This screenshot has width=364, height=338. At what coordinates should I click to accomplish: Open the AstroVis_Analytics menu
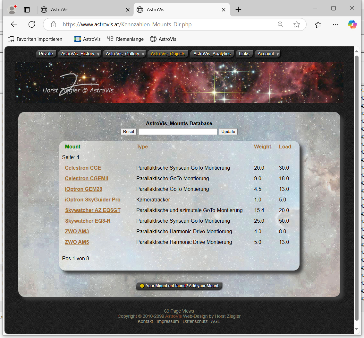click(x=212, y=54)
